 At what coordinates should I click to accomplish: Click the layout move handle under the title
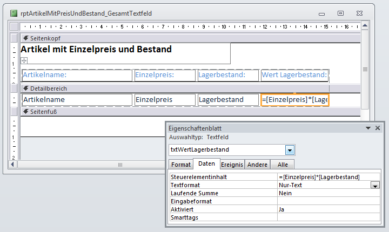coord(24,61)
